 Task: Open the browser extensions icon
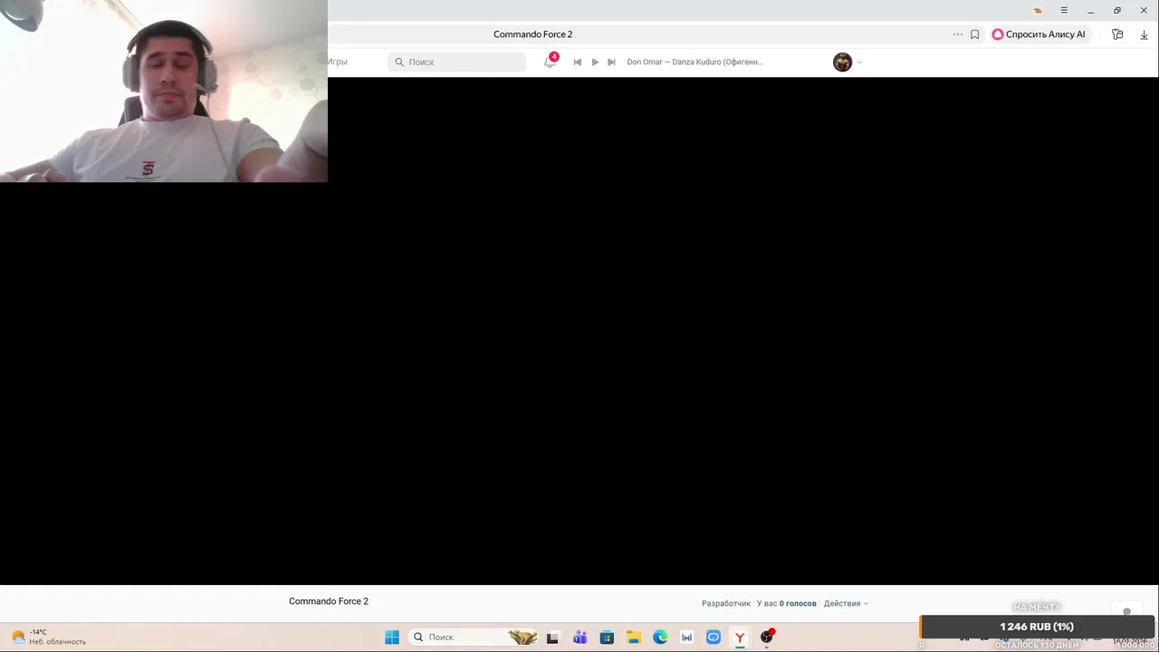[x=1117, y=34]
